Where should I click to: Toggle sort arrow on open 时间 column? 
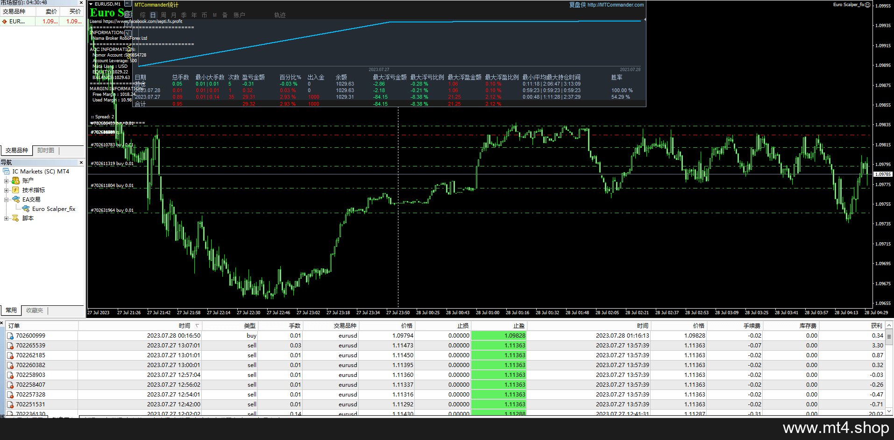pos(197,326)
